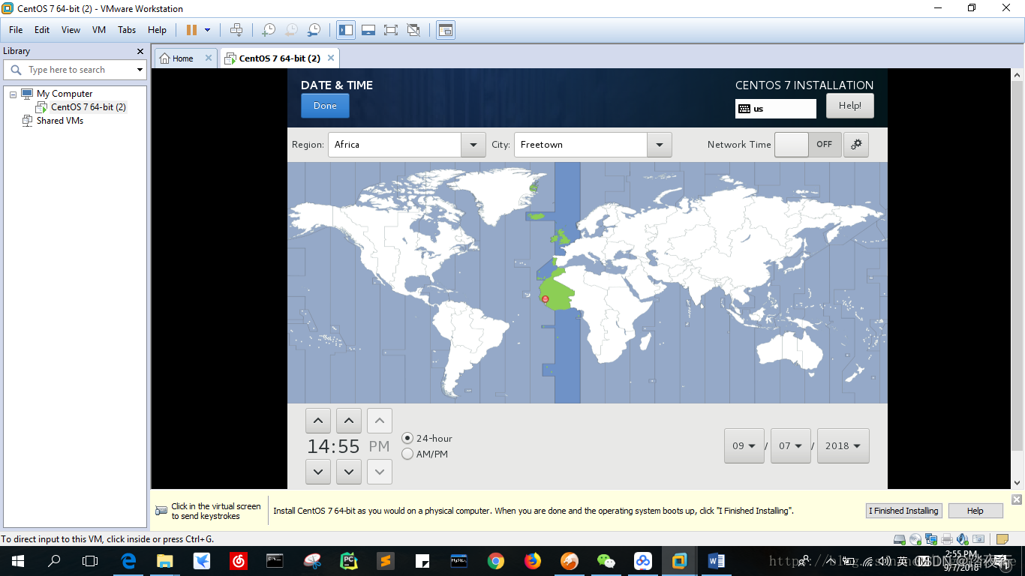The image size is (1025, 576).
Task: Open the Help menu in menu bar
Action: (x=157, y=30)
